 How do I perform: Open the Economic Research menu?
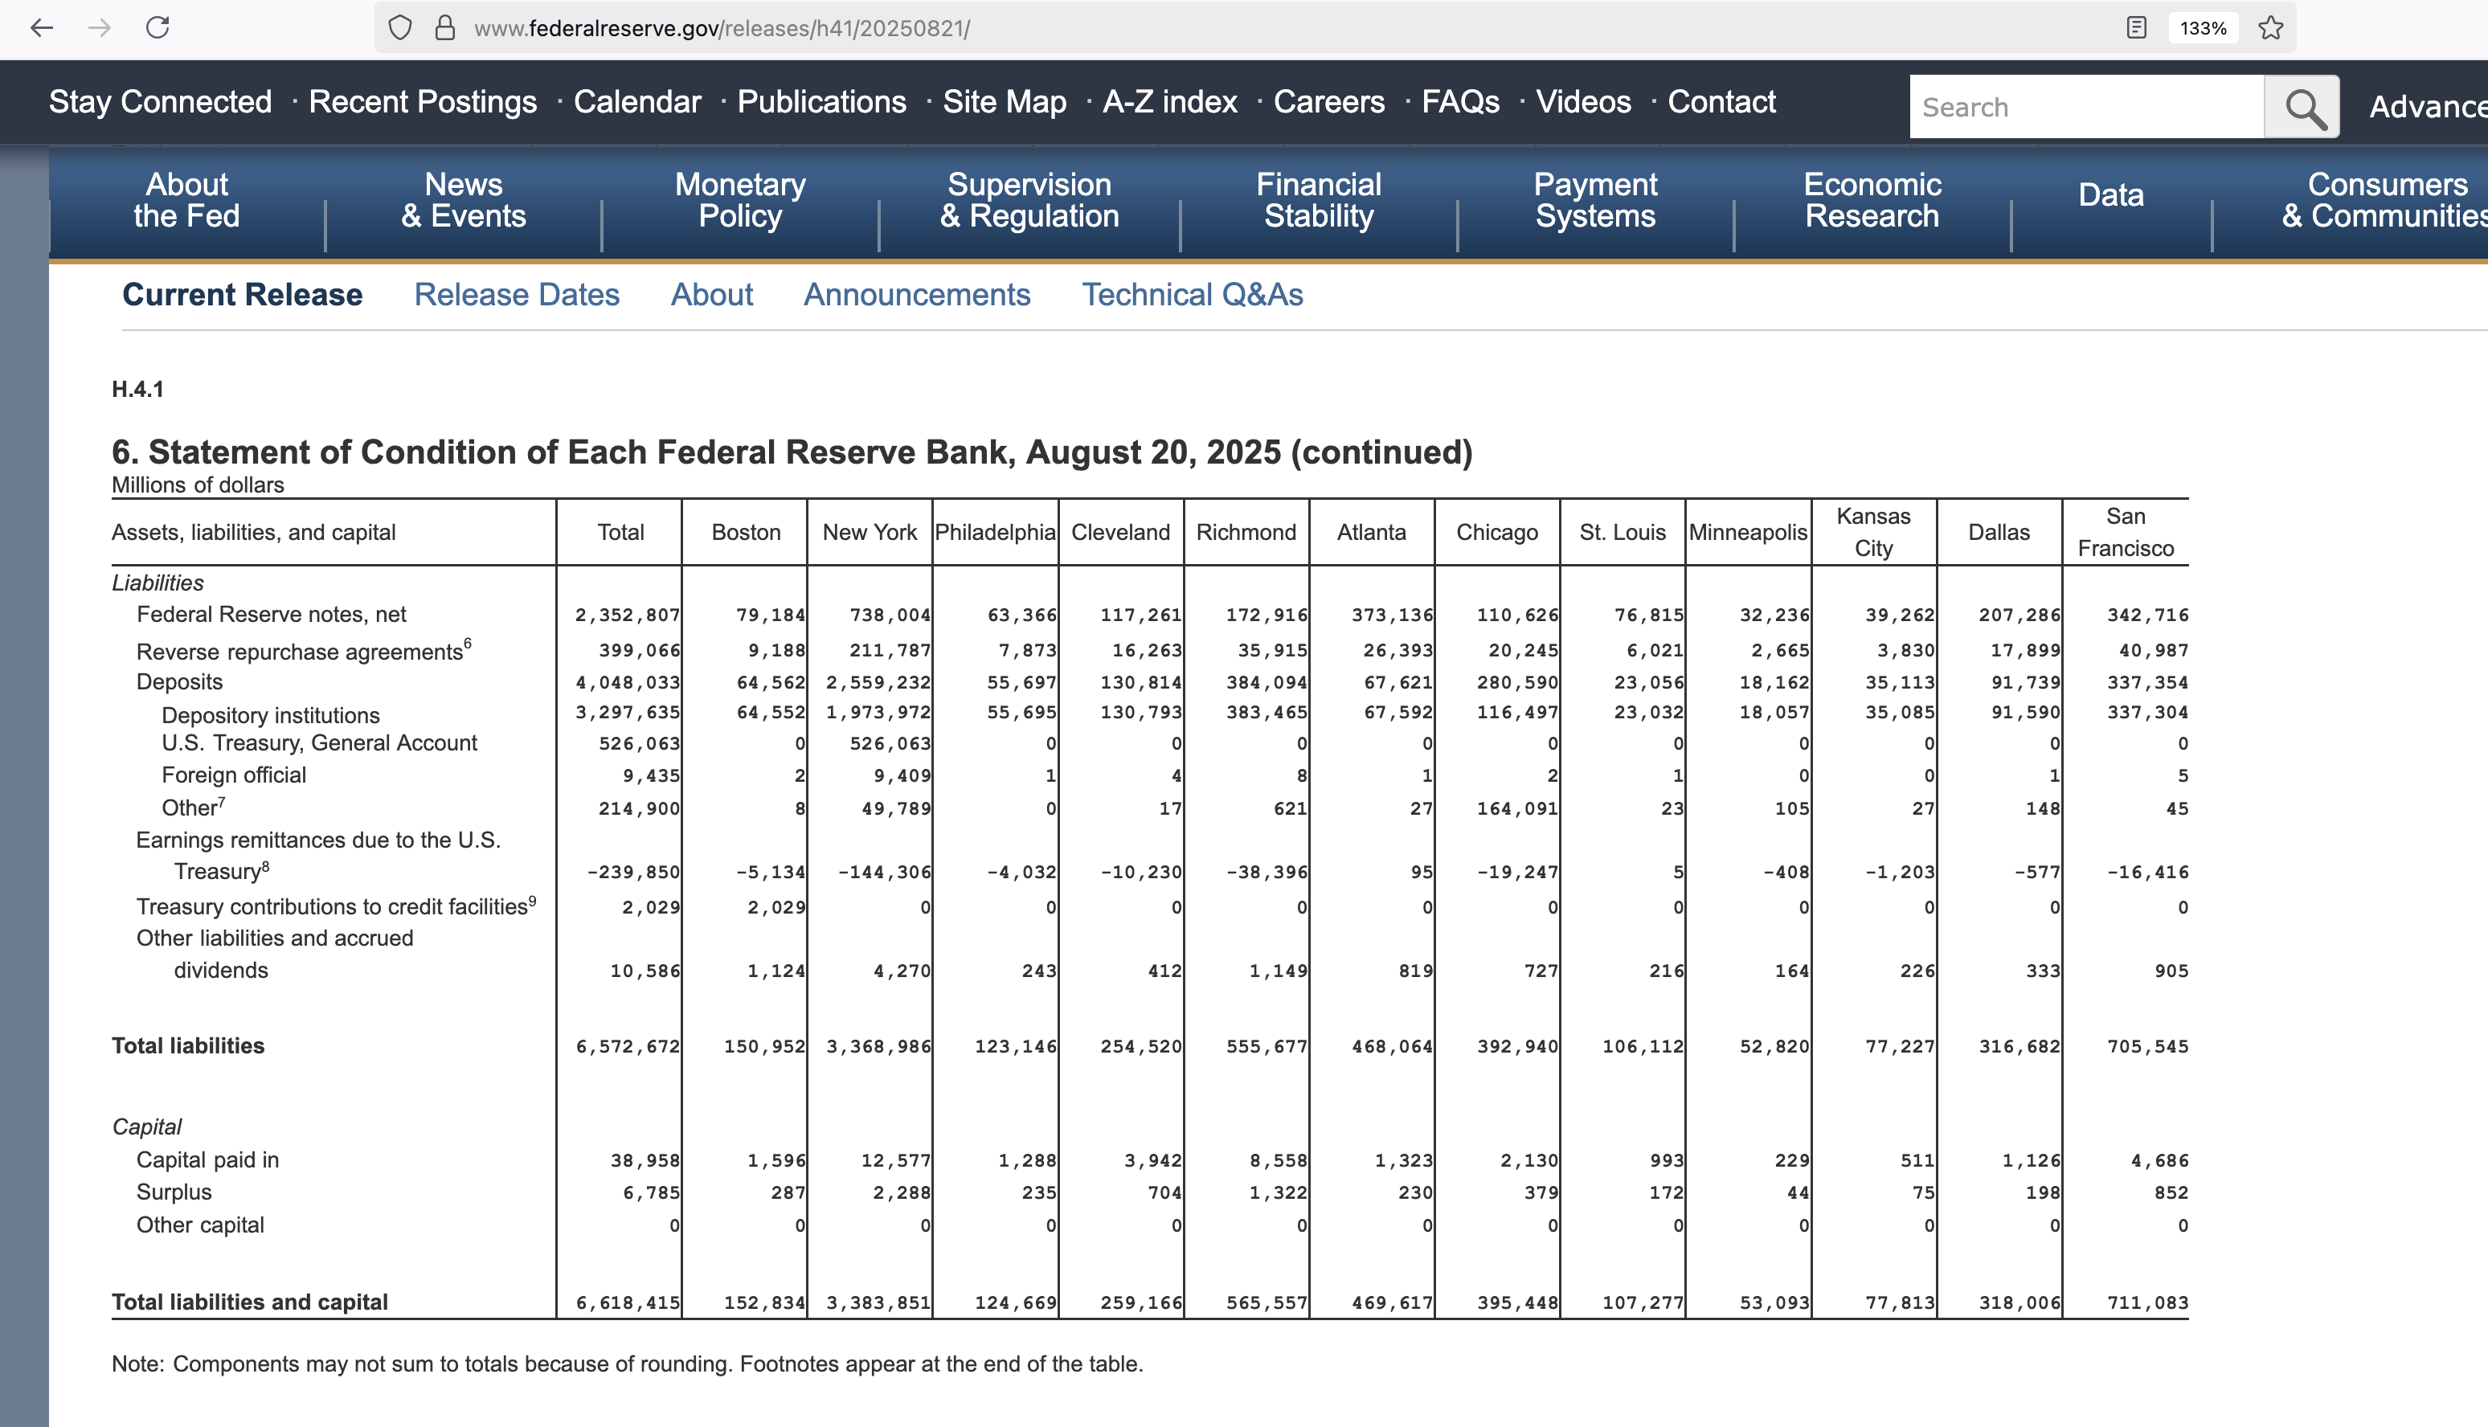coord(1872,200)
